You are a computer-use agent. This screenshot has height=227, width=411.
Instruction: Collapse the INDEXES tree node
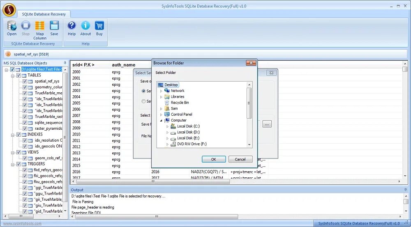point(12,135)
